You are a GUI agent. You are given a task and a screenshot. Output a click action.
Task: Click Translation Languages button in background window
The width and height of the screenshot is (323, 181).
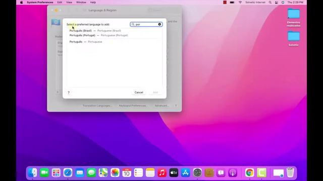point(97,106)
